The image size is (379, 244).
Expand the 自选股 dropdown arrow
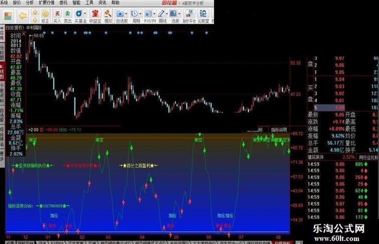tap(126, 14)
